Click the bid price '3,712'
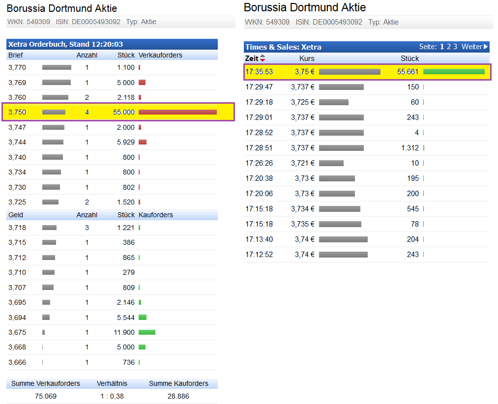Image resolution: width=498 pixels, height=404 pixels. click(17, 258)
